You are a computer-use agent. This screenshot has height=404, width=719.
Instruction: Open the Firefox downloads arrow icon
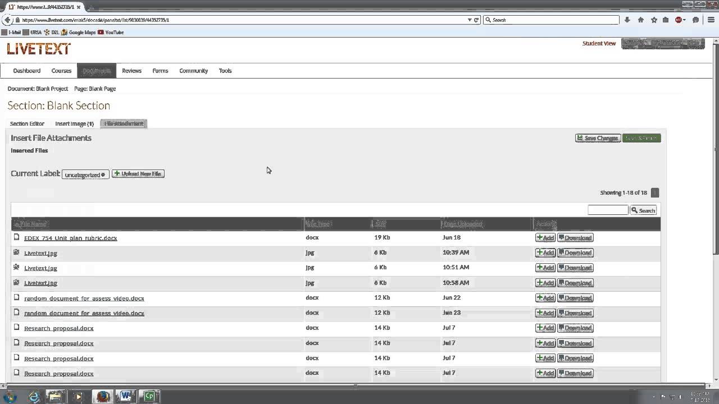coord(627,20)
